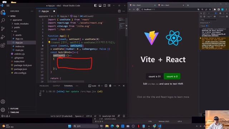The width and height of the screenshot is (229, 129).
Task: Customize layout icon in VS Code title bar
Action: [109, 6]
